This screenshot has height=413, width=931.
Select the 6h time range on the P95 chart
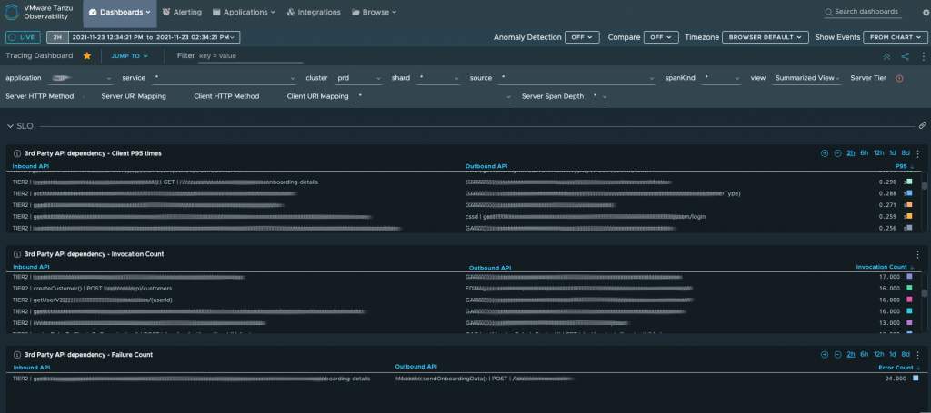(x=865, y=153)
